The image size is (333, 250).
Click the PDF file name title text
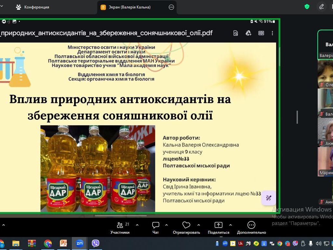pos(106,33)
